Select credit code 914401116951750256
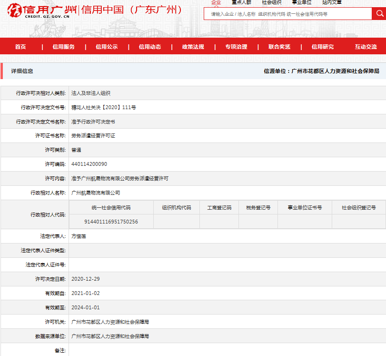This screenshot has height=356, width=386. coord(111,222)
